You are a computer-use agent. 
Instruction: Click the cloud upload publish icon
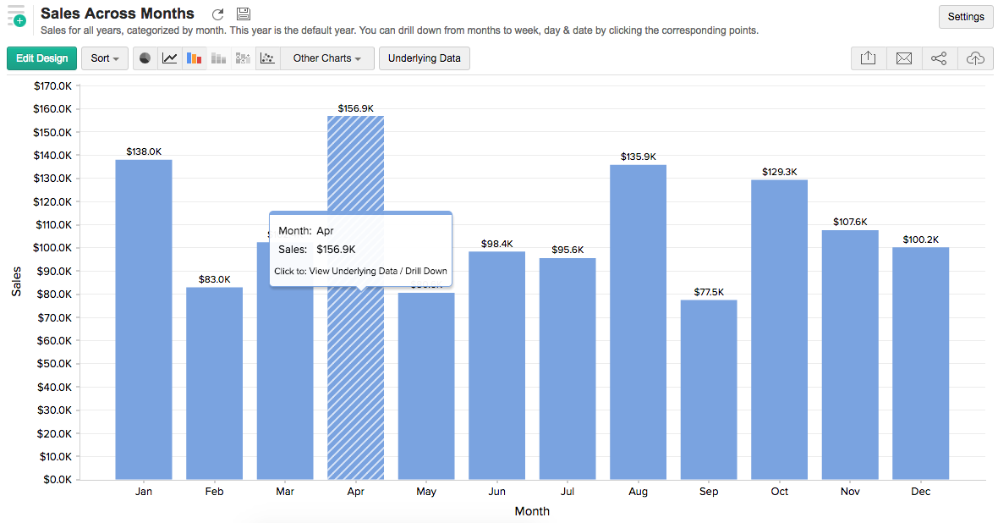pos(975,58)
